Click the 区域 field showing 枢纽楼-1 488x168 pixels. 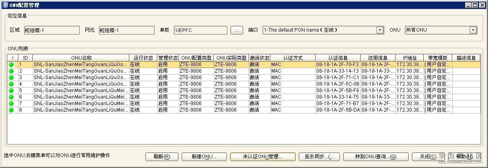[52, 30]
